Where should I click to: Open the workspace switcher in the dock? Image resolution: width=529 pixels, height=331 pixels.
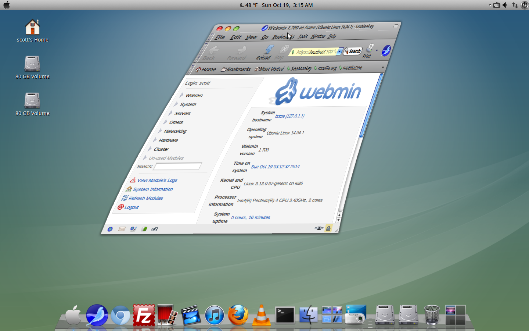coord(456,315)
